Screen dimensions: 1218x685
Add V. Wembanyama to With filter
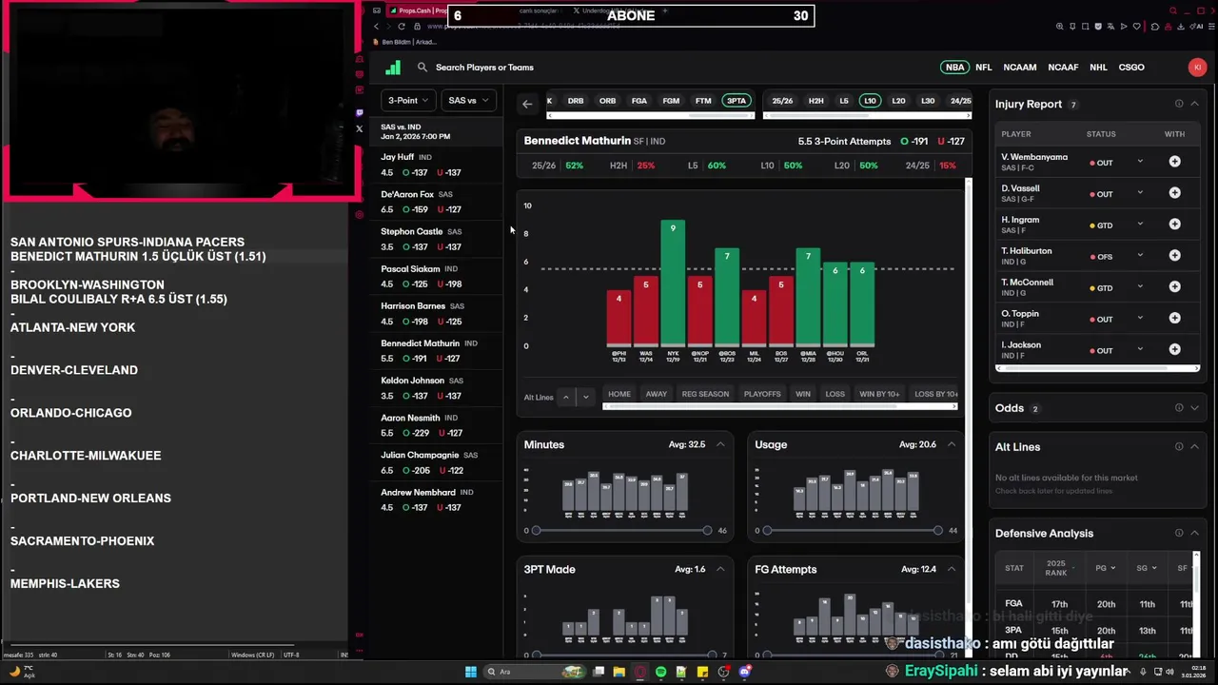(1174, 162)
